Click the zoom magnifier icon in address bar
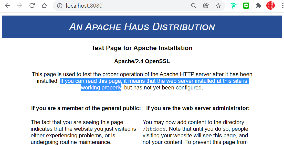This screenshot has width=284, height=145. tap(194, 6)
